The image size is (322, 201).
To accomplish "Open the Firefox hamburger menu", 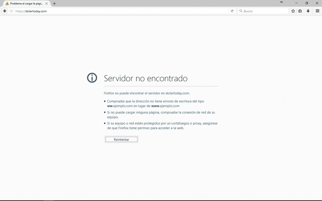I will [318, 11].
